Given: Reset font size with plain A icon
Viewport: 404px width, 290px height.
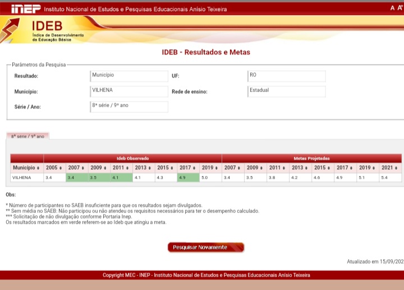Looking at the screenshot, I should [393, 8].
